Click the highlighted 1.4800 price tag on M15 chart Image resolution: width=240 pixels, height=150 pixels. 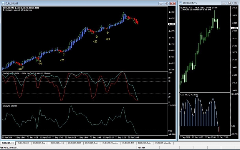click(x=234, y=28)
